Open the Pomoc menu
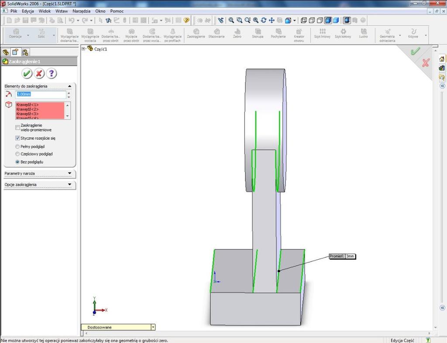This screenshot has width=447, height=343. point(117,11)
